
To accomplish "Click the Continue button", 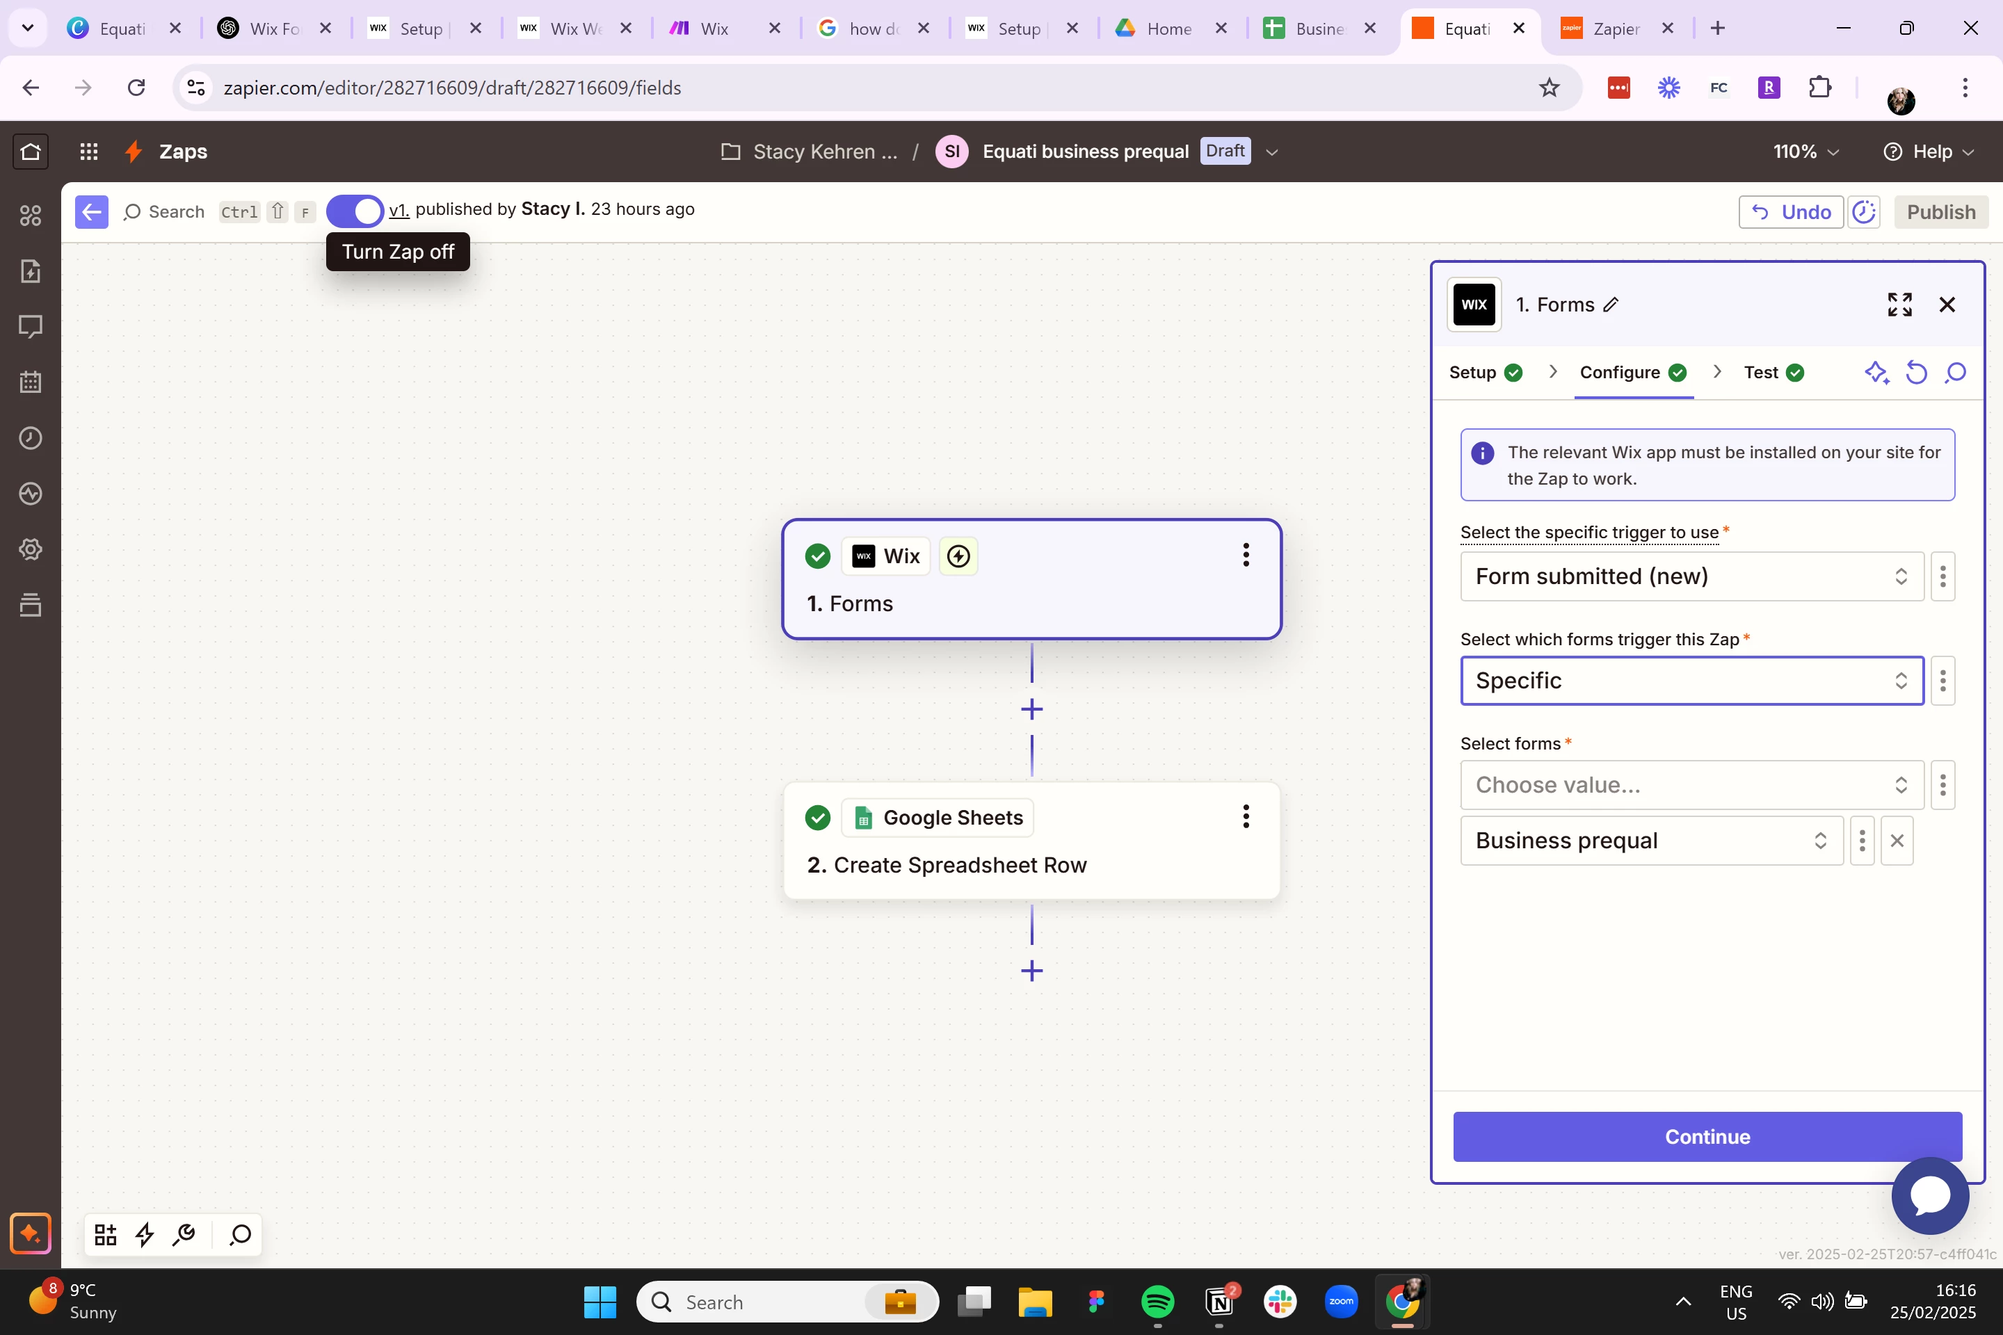I will (x=1707, y=1137).
